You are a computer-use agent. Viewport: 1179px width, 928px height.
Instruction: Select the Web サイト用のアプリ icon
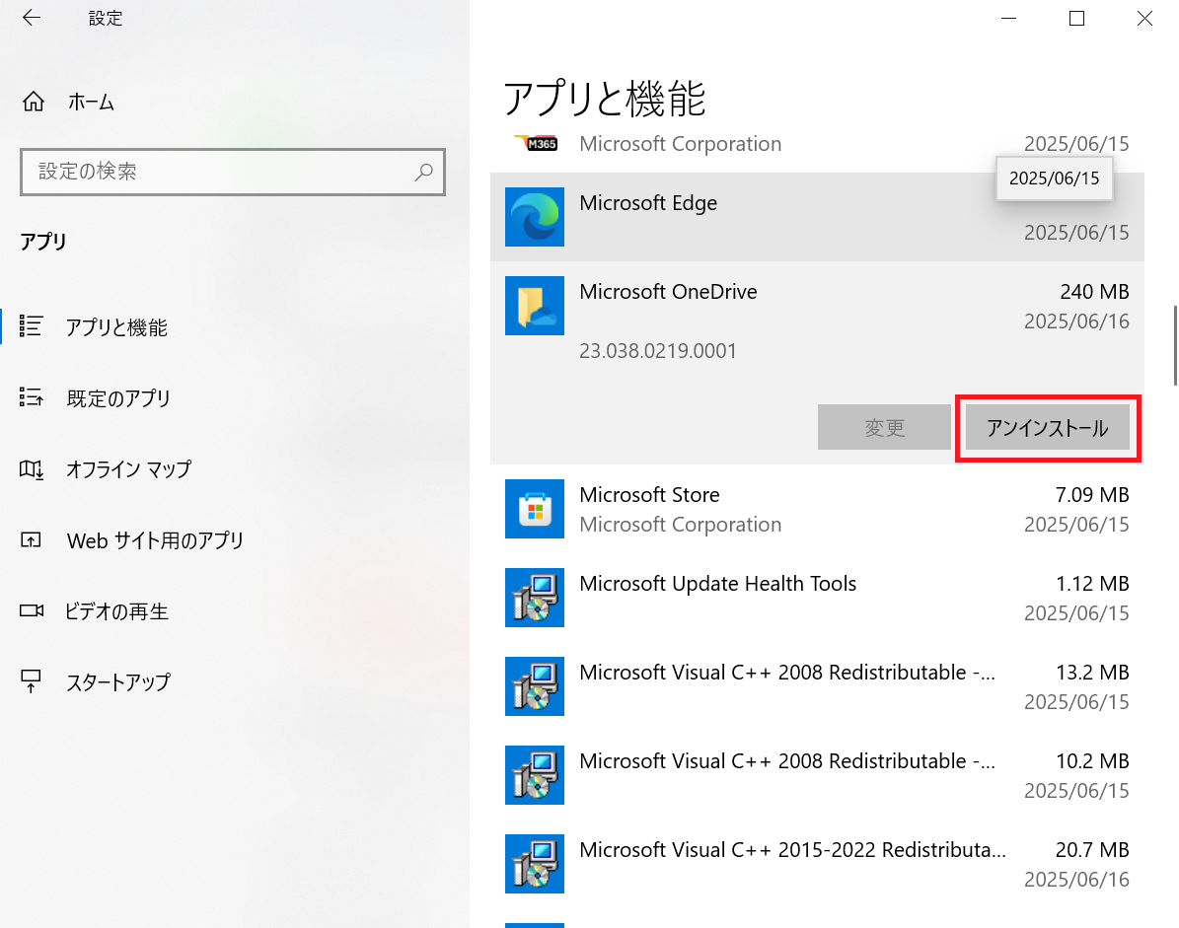(x=31, y=539)
